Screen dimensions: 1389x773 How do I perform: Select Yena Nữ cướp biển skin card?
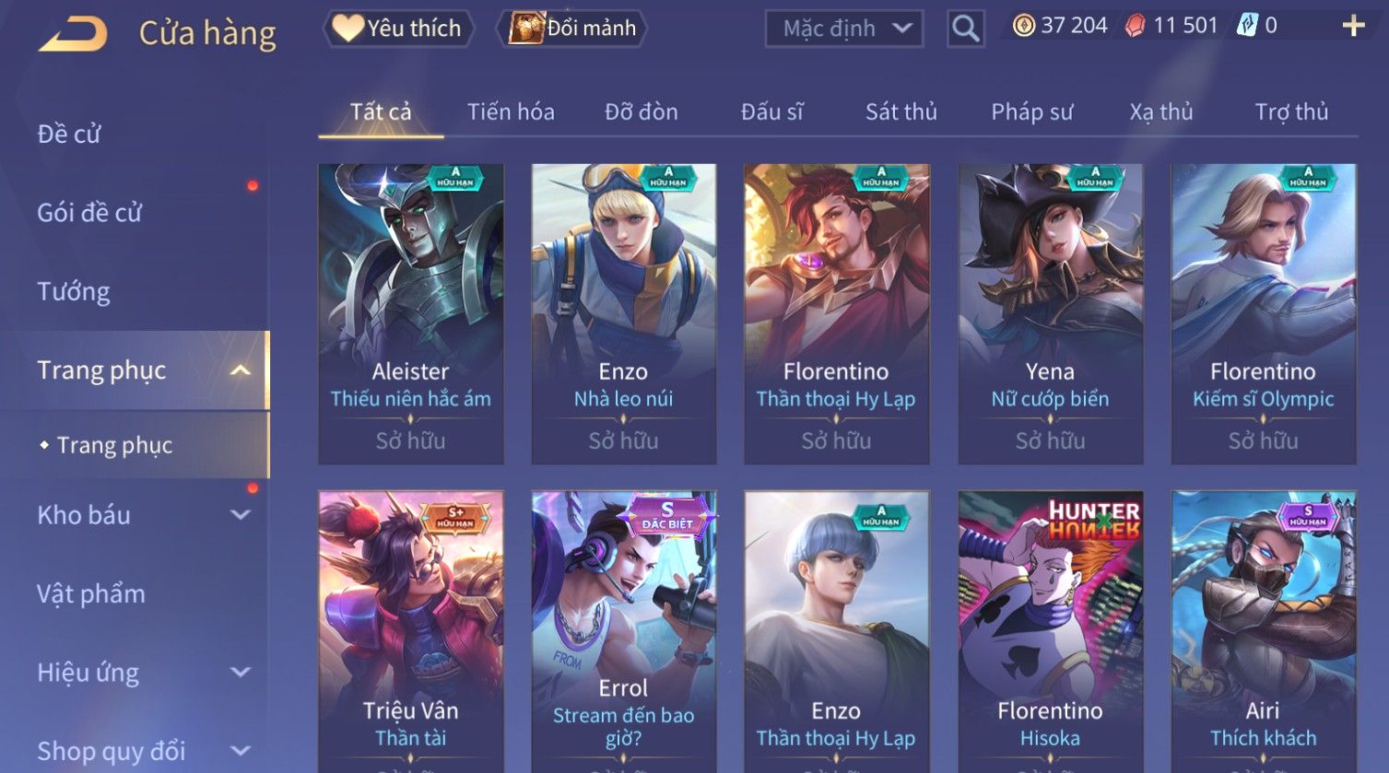click(1051, 314)
